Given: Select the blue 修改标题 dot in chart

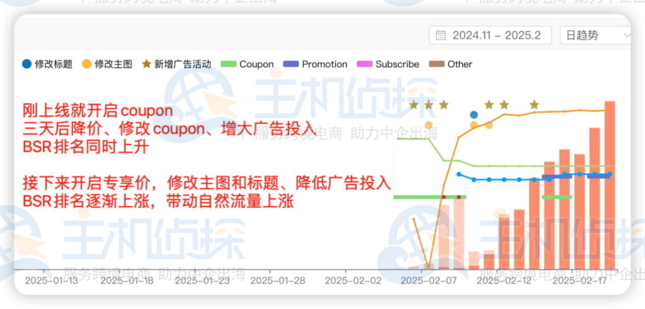Looking at the screenshot, I should (474, 115).
